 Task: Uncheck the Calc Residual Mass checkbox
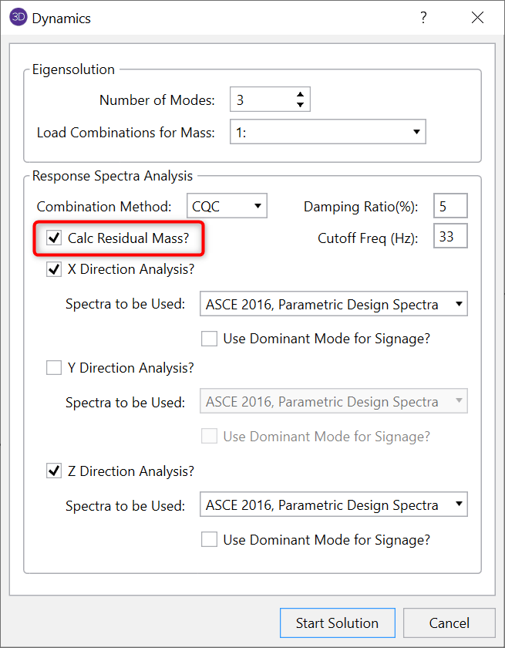pyautogui.click(x=54, y=238)
